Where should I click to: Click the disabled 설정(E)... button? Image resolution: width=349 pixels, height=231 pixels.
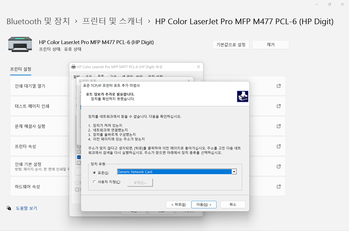tap(140, 183)
